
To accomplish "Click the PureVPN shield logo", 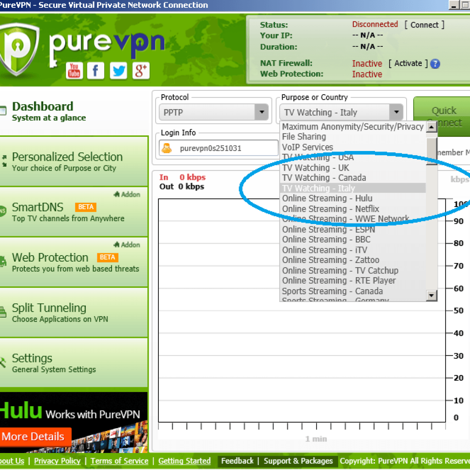I will tap(19, 49).
